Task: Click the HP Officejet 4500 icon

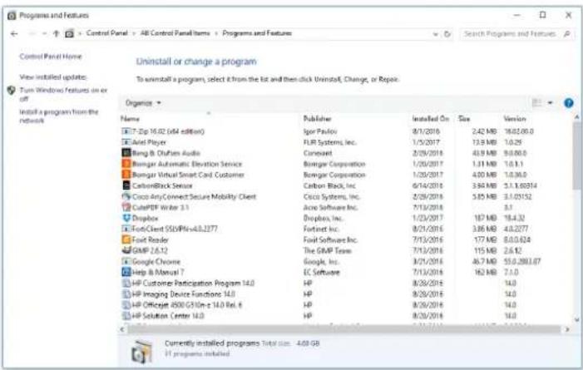Action: (x=126, y=305)
